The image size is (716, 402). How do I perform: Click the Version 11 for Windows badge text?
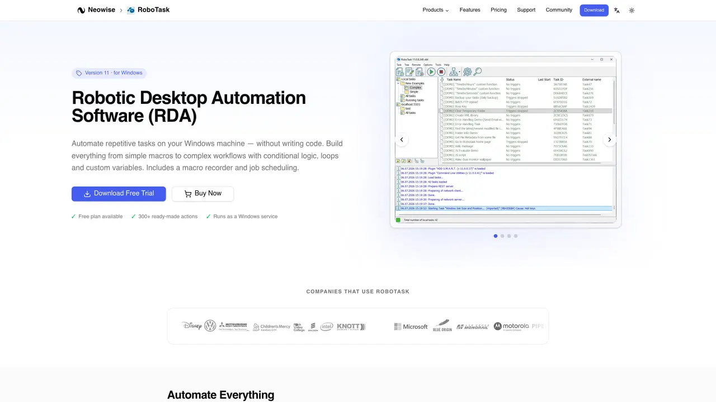point(114,73)
